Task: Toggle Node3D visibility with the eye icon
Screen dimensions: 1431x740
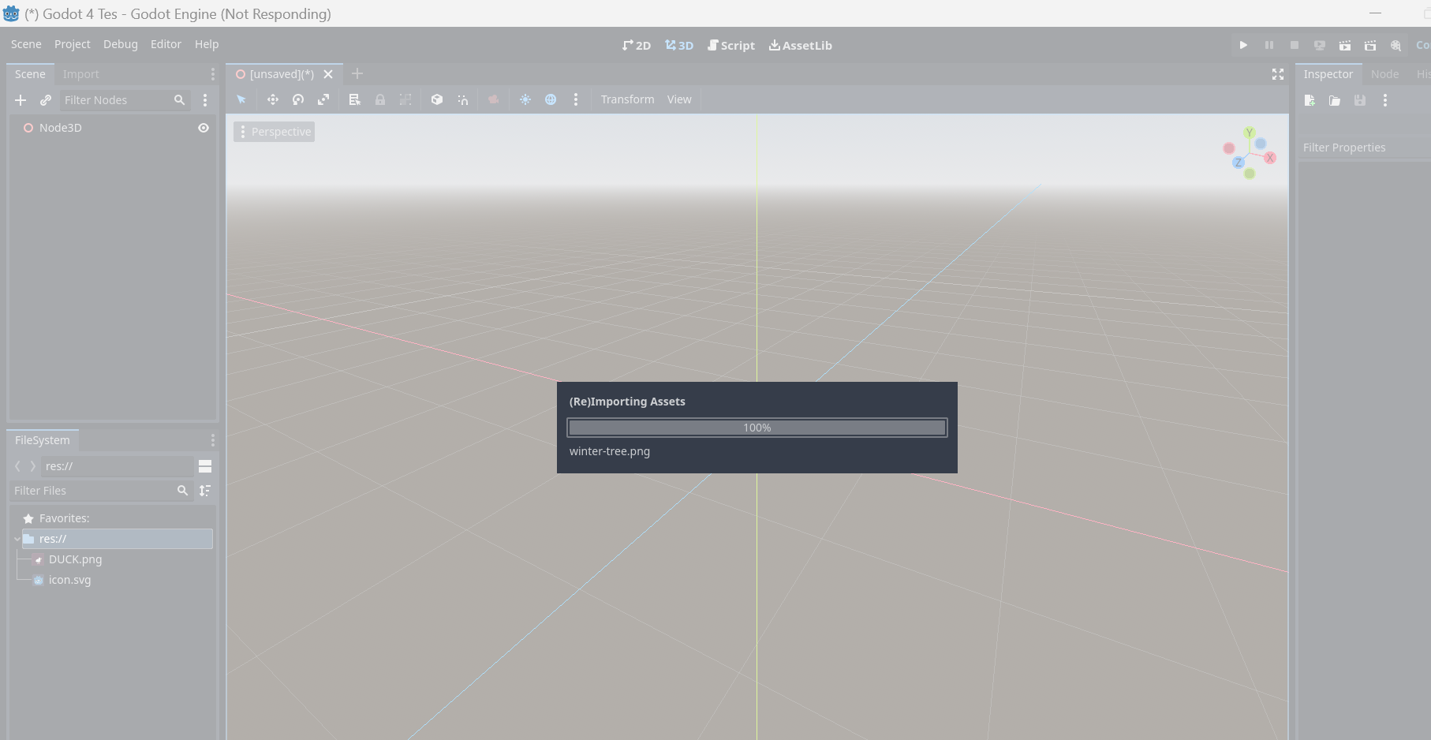Action: [x=203, y=127]
